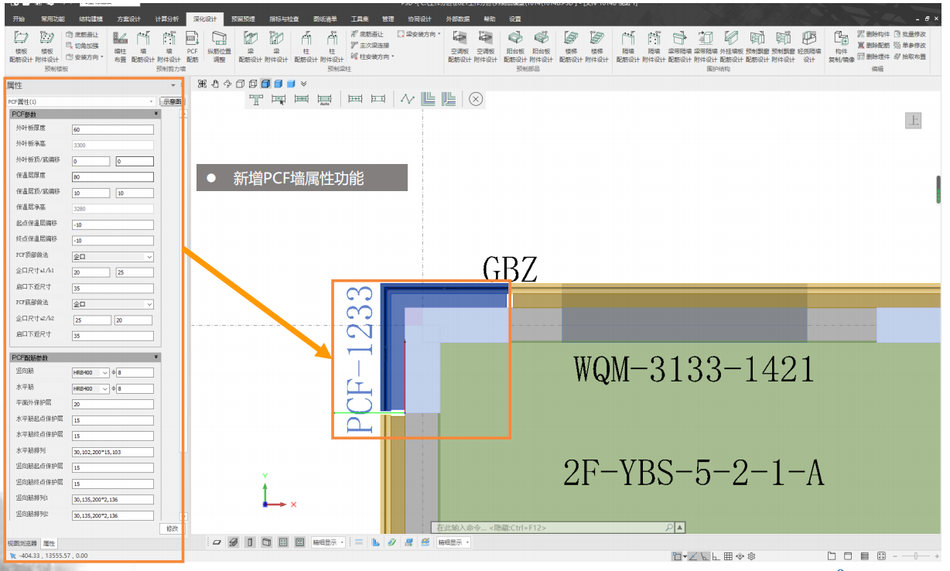Switch to 视图浏览器 panel tab
Image resolution: width=950 pixels, height=571 pixels.
pyautogui.click(x=22, y=544)
